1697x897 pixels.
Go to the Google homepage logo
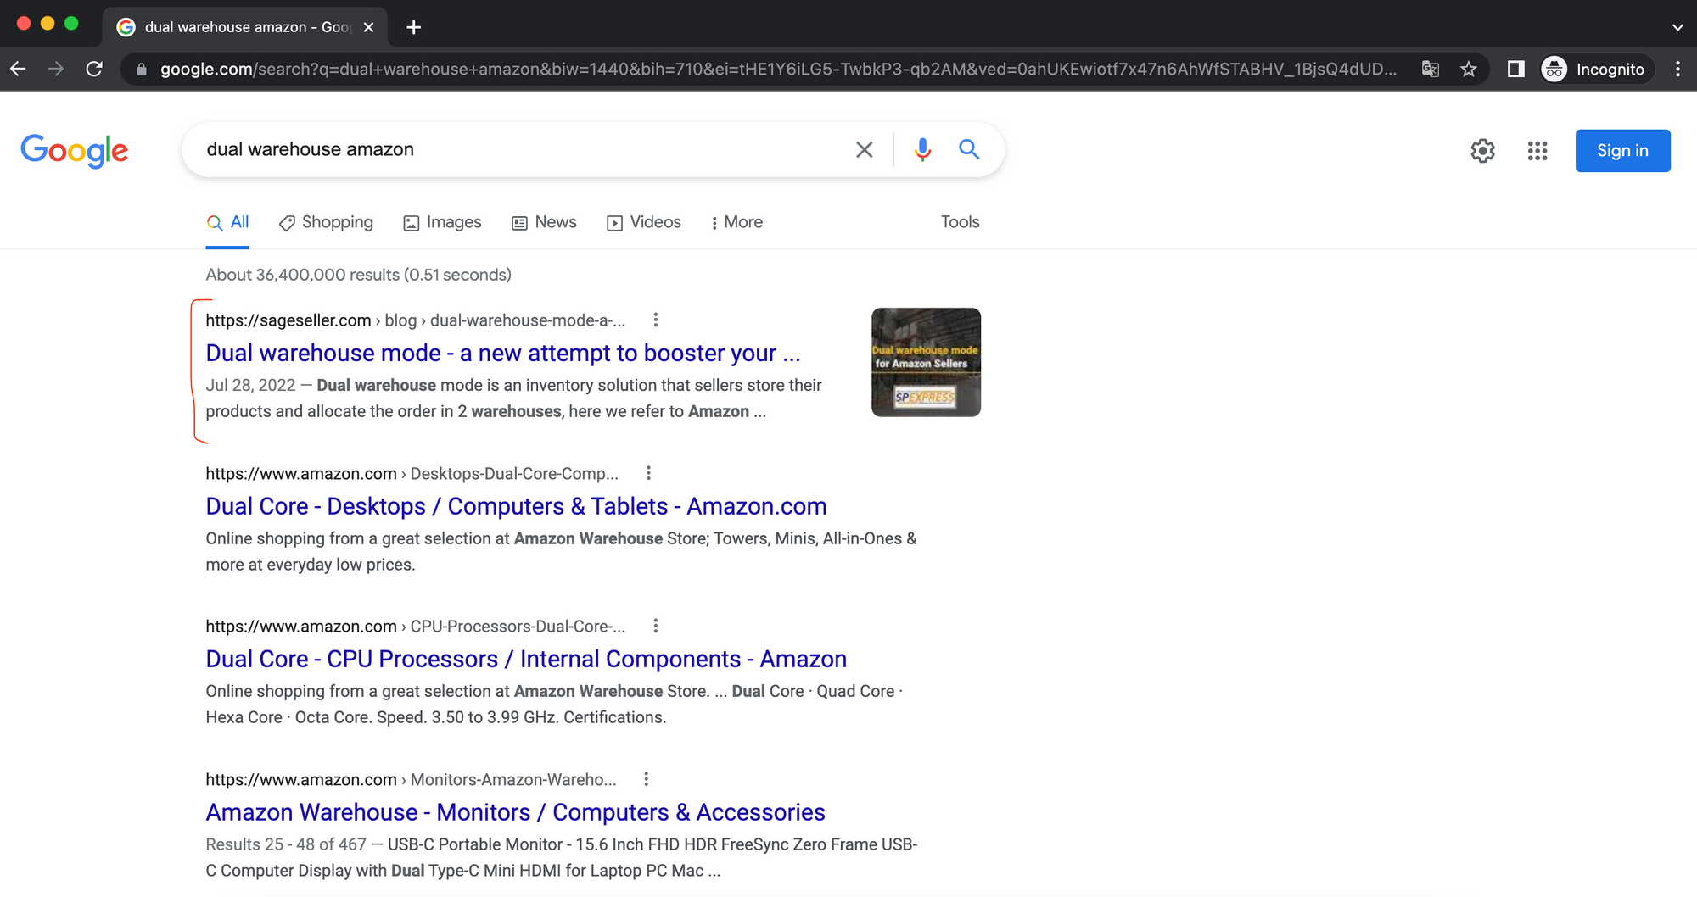[x=75, y=150]
